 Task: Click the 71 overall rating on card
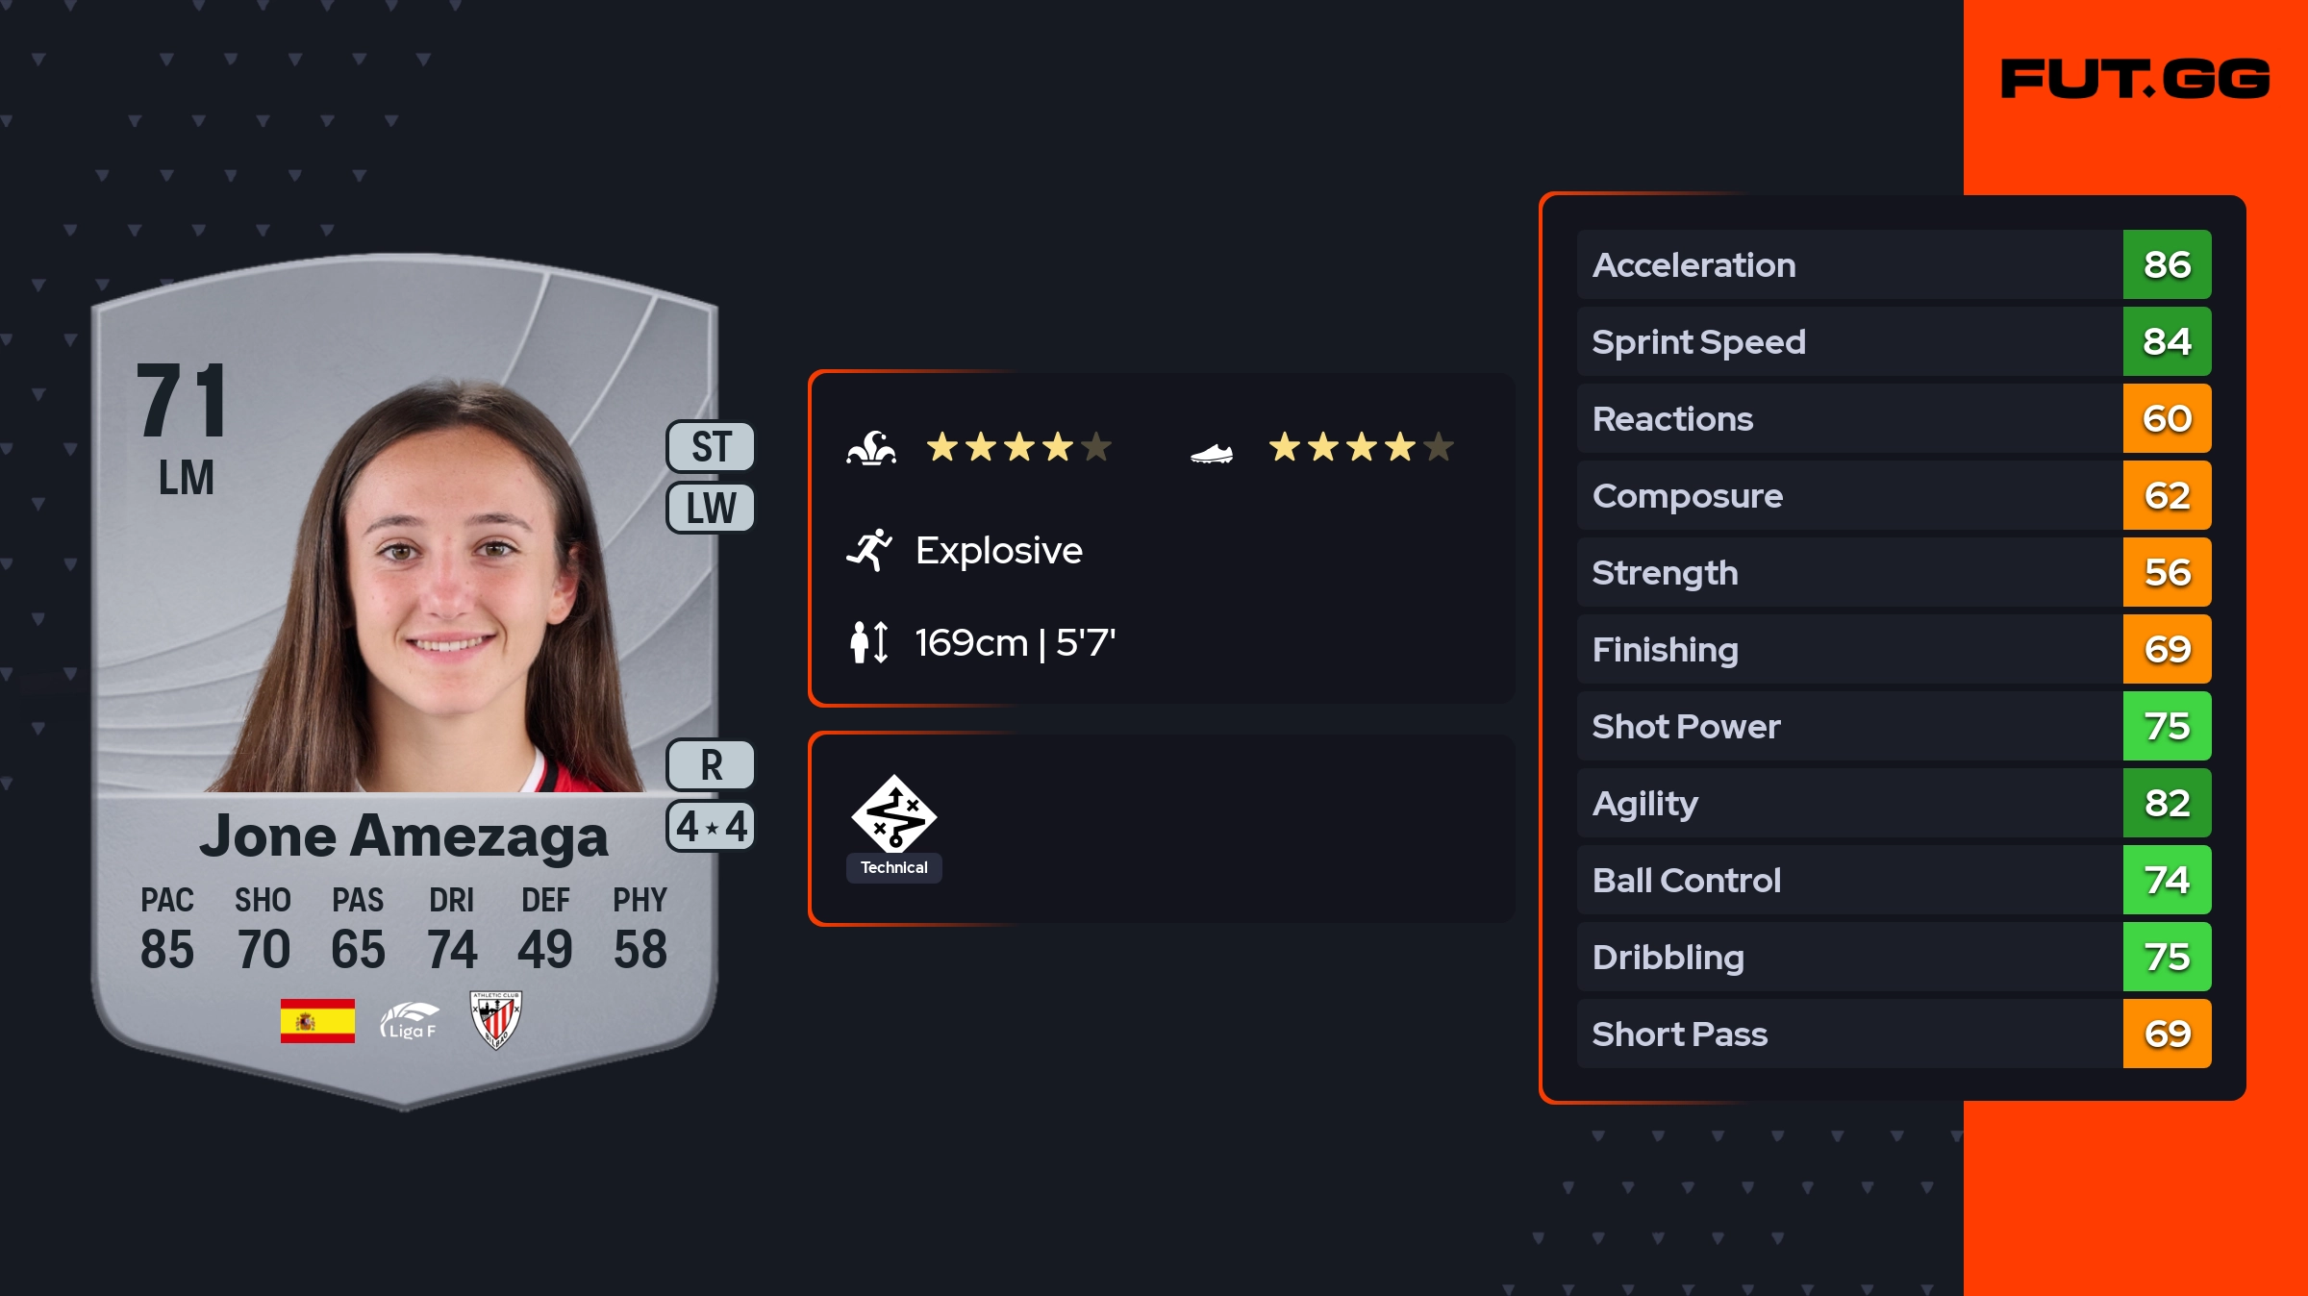[183, 402]
